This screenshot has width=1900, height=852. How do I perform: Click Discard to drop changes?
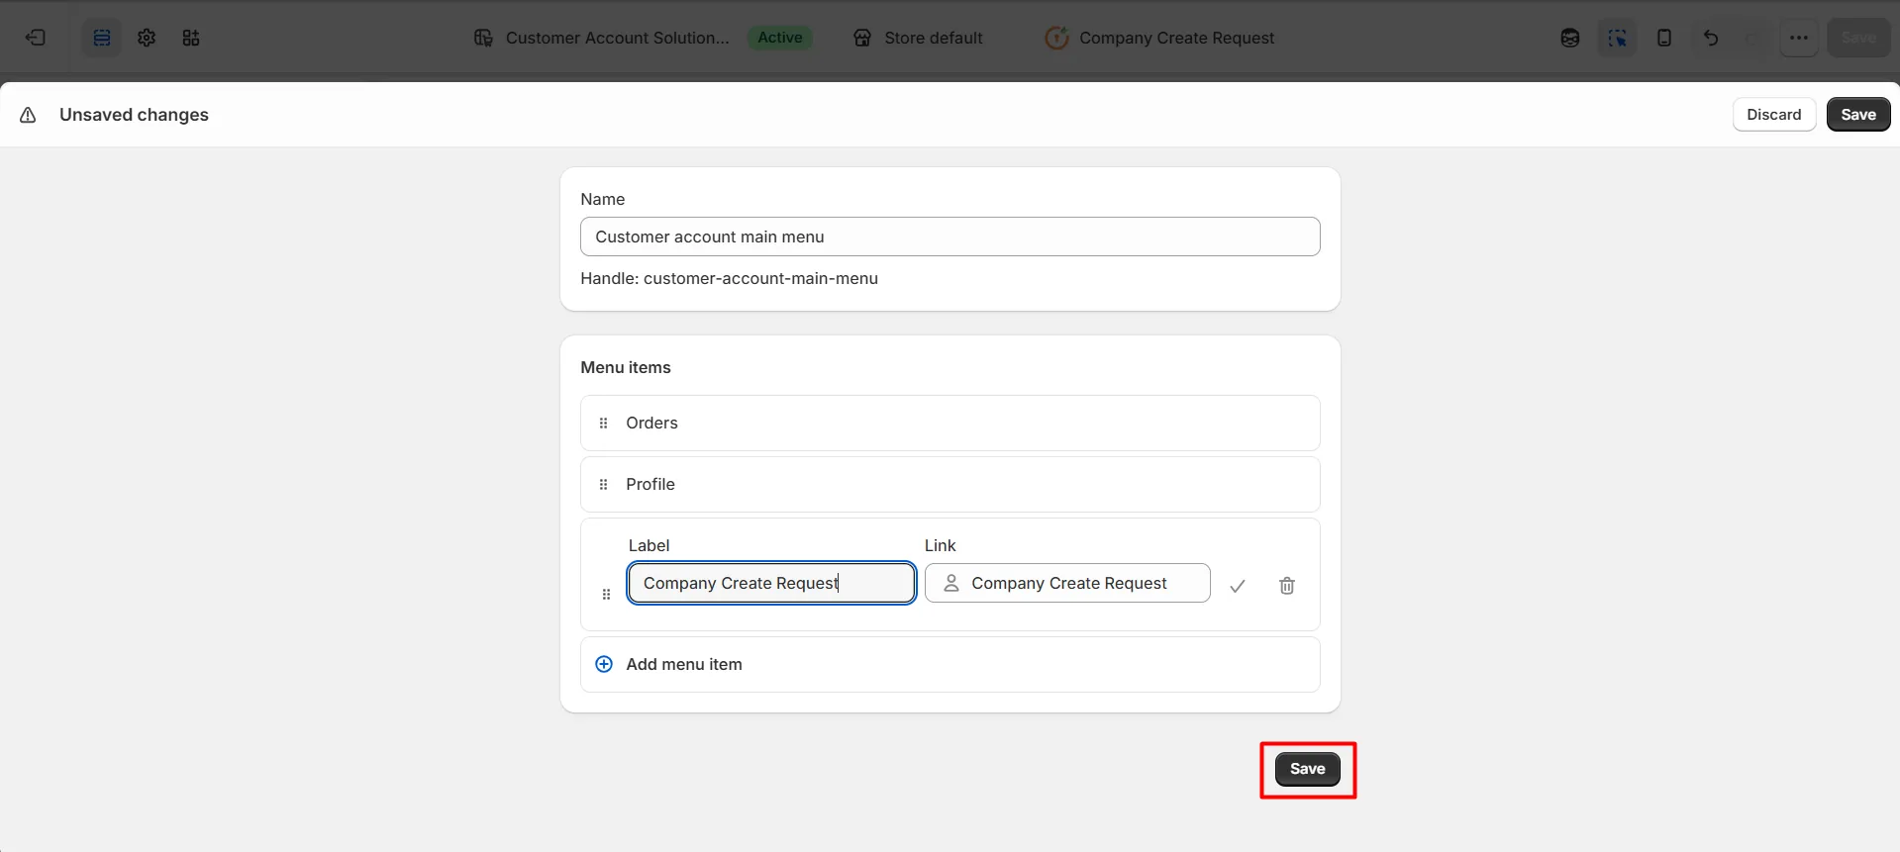point(1774,115)
